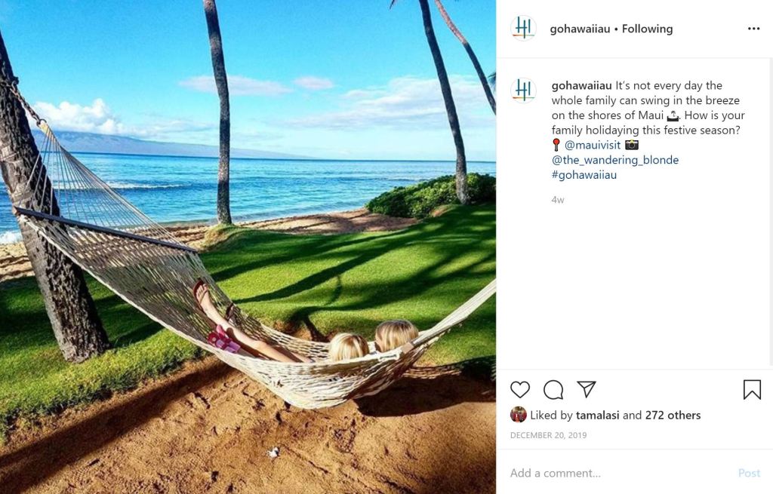Open gohawaiiau profile picture in header
Viewport: 773px width, 494px height.
click(x=524, y=28)
